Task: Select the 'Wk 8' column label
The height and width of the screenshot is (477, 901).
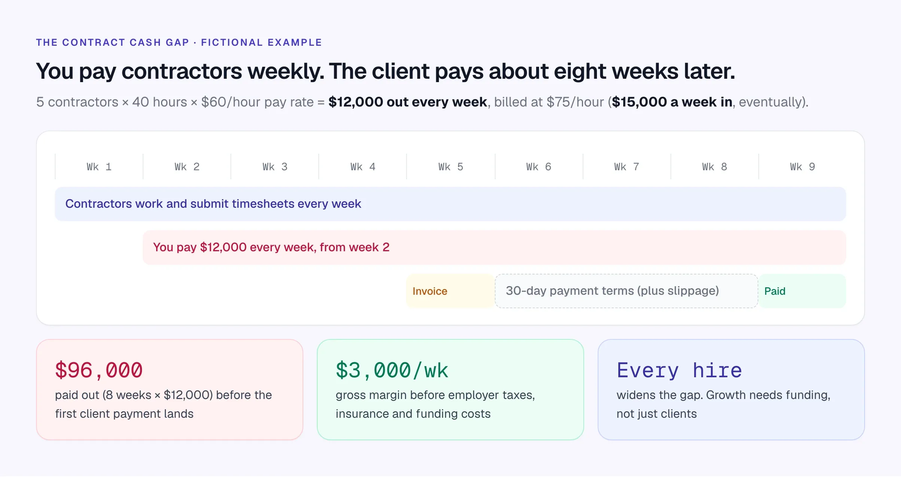Action: 714,167
